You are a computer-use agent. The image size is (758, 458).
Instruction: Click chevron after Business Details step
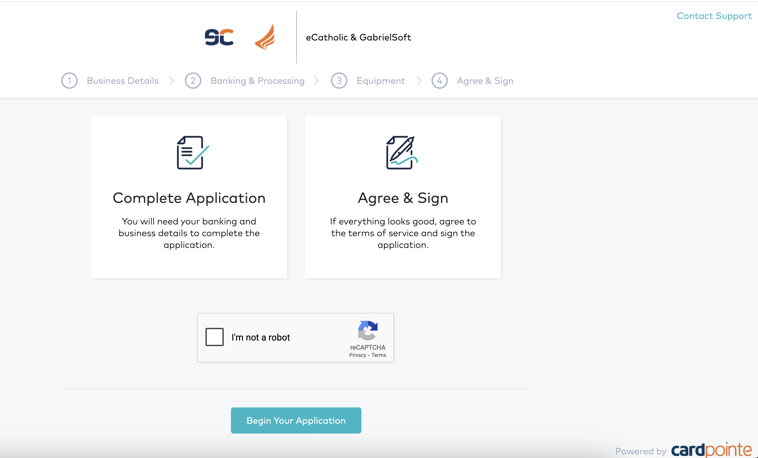click(172, 81)
